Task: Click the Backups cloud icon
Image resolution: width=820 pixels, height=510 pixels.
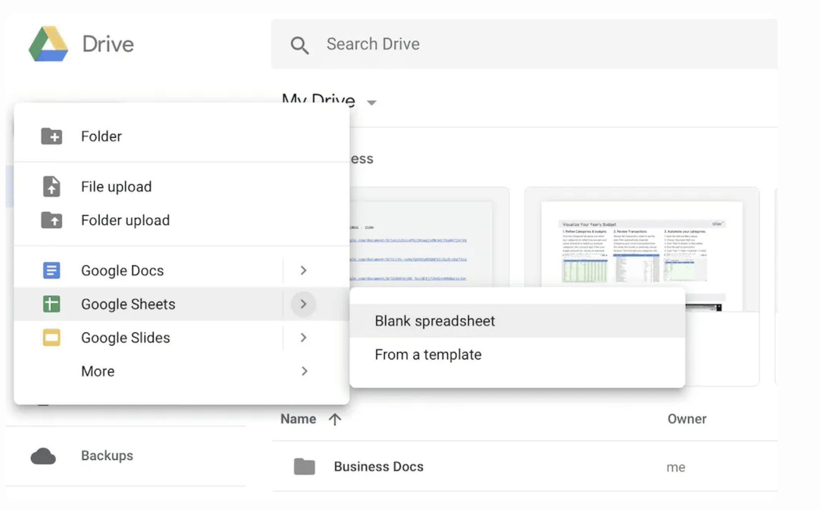Action: (x=43, y=456)
